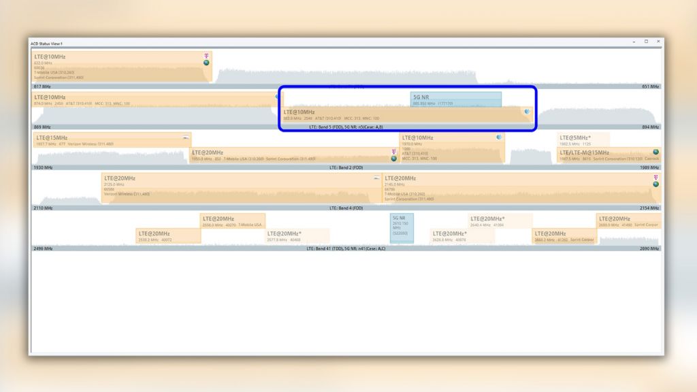Click Verizon logo in the LTE@15MHz 1937.7 MHz block

pos(186,137)
